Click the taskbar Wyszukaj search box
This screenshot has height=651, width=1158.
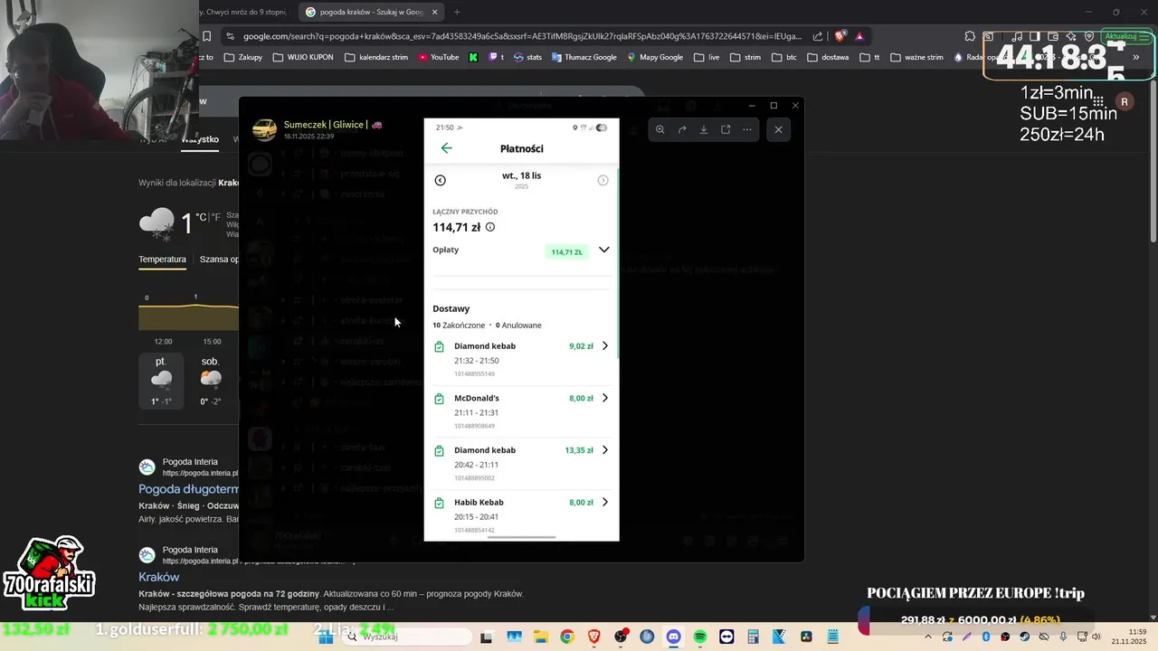coord(405,637)
